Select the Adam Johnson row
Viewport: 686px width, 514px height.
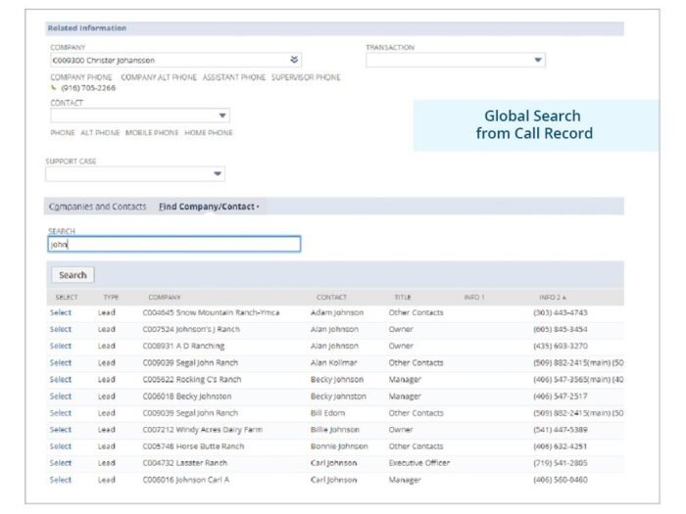[x=61, y=312]
